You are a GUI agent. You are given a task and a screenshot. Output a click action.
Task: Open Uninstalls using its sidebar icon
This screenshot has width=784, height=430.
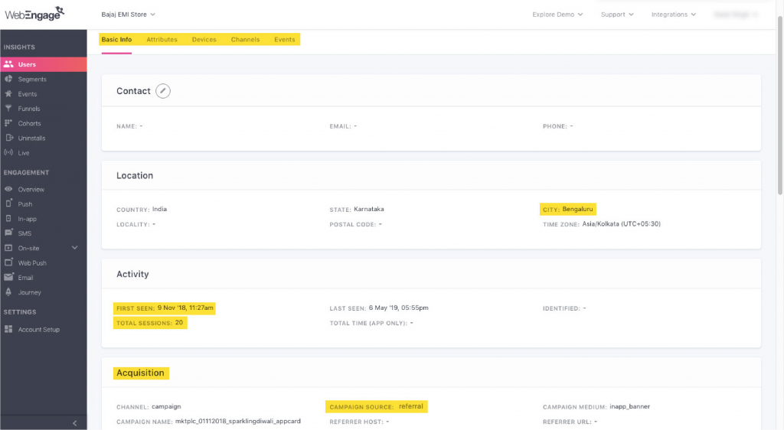(x=8, y=138)
